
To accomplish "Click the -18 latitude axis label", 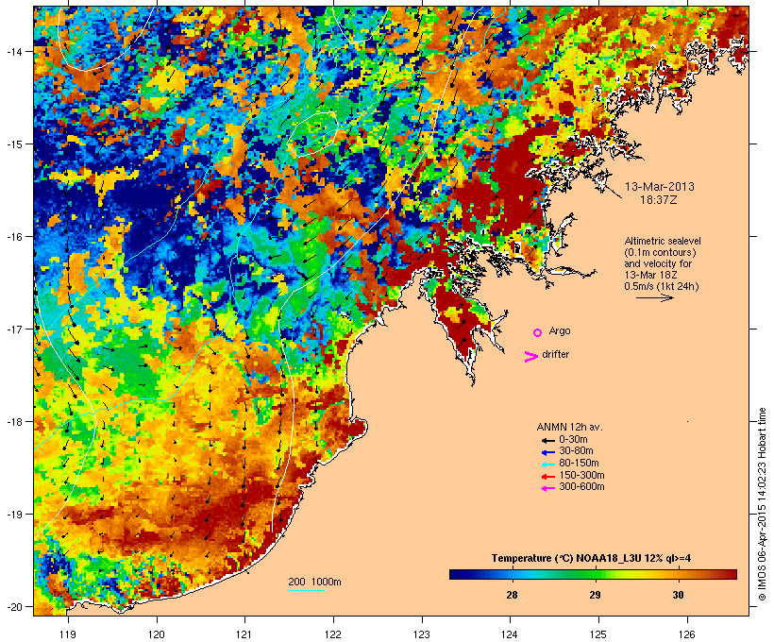I will click(13, 422).
